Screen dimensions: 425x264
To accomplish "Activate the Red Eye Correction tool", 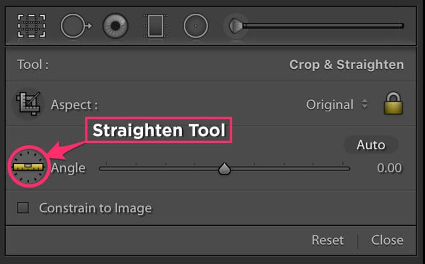I will [115, 26].
